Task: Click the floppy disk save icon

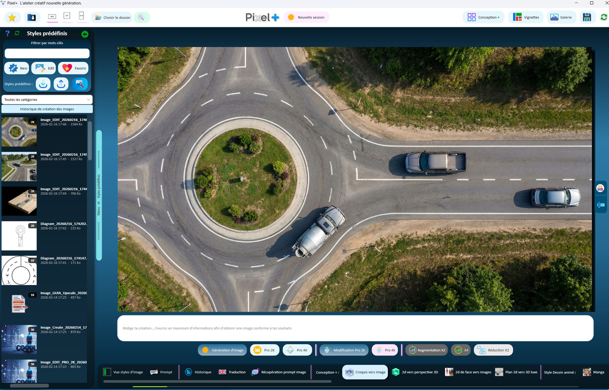Action: tap(587, 17)
